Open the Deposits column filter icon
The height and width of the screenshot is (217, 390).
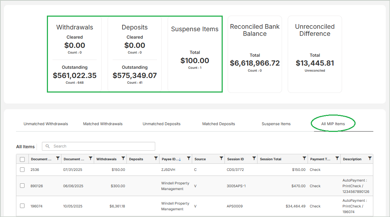click(156, 158)
